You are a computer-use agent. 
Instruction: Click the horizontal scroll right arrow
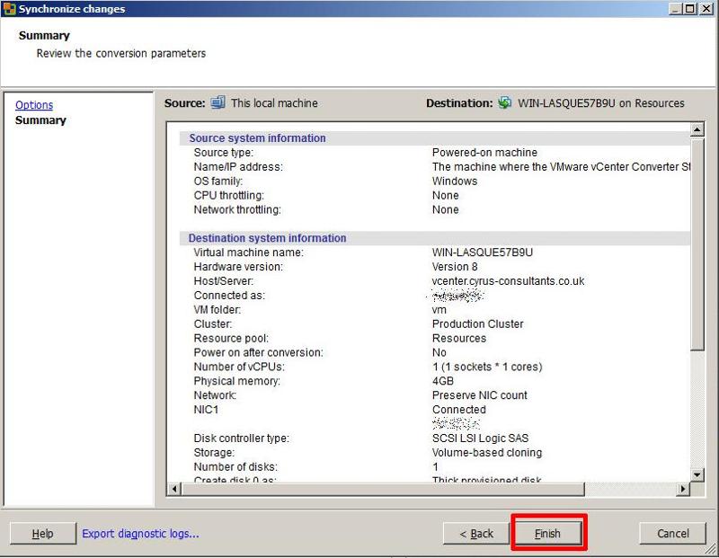[x=683, y=489]
